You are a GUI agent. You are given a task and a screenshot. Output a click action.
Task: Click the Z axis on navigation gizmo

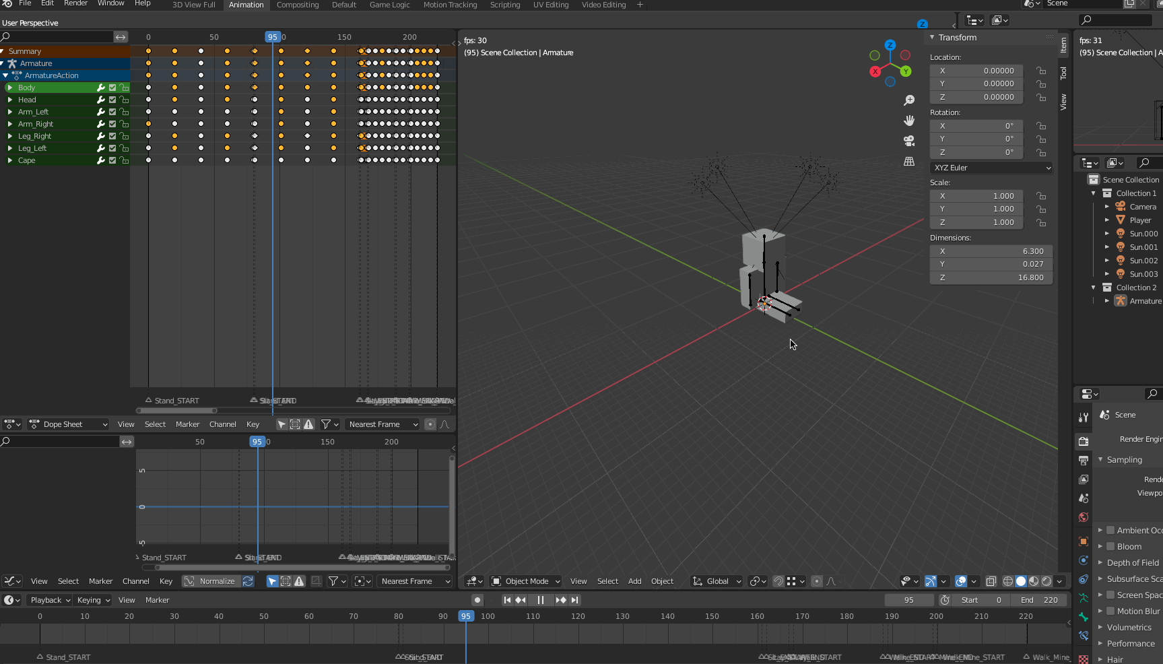890,45
